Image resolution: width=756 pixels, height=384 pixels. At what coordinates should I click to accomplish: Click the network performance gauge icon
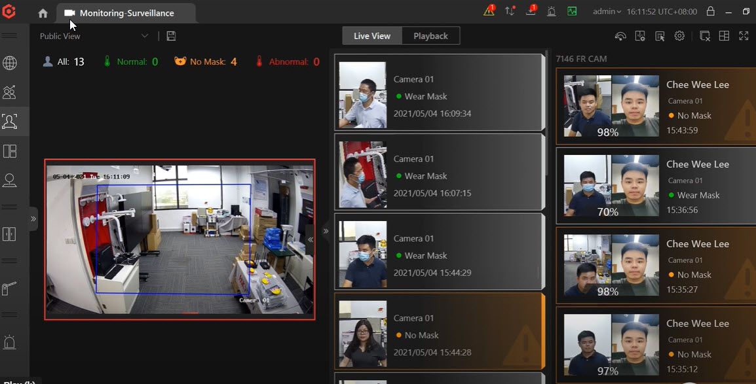pyautogui.click(x=620, y=36)
